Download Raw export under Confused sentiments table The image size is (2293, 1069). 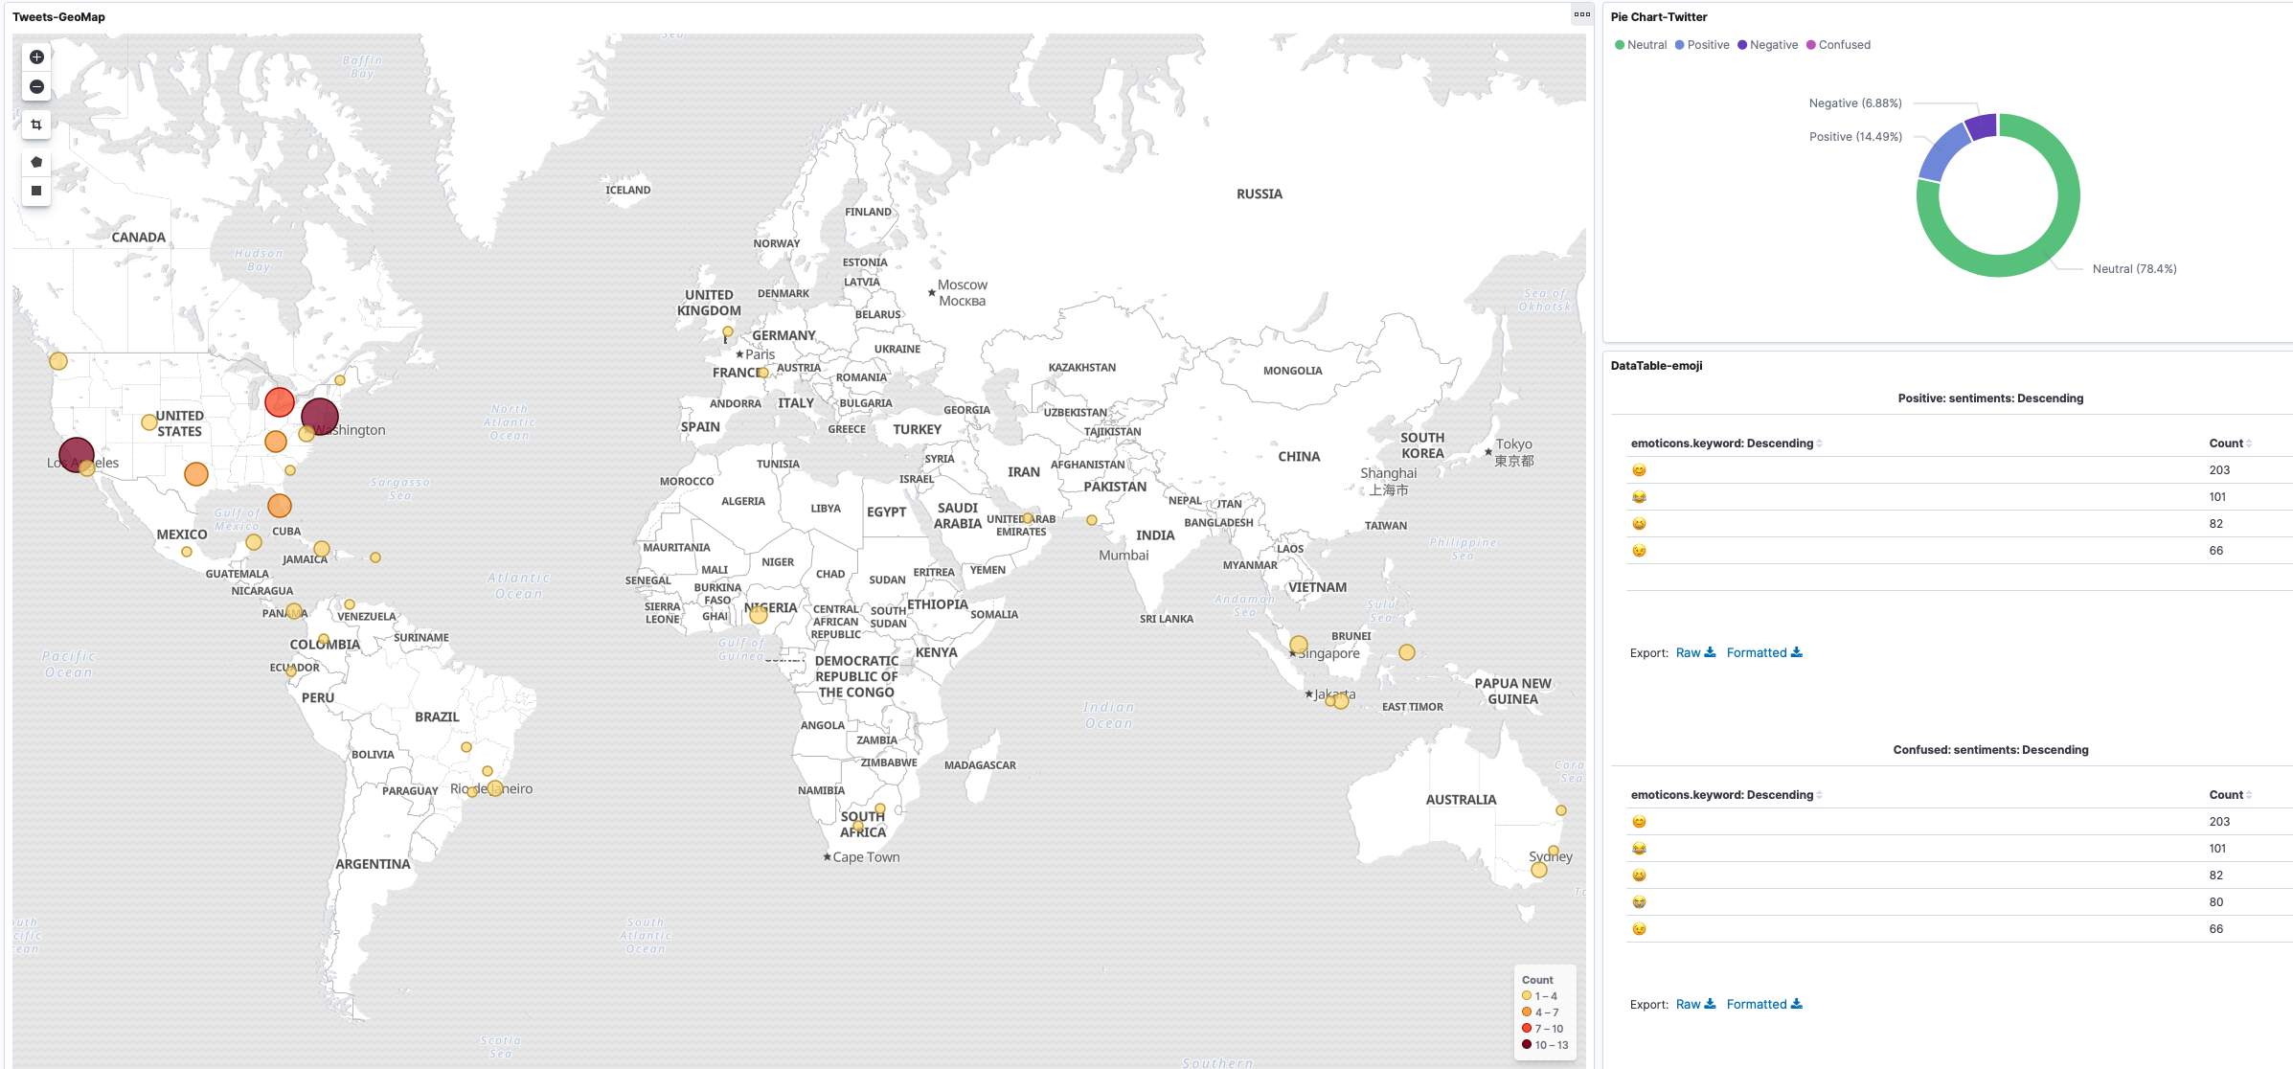1694,1004
